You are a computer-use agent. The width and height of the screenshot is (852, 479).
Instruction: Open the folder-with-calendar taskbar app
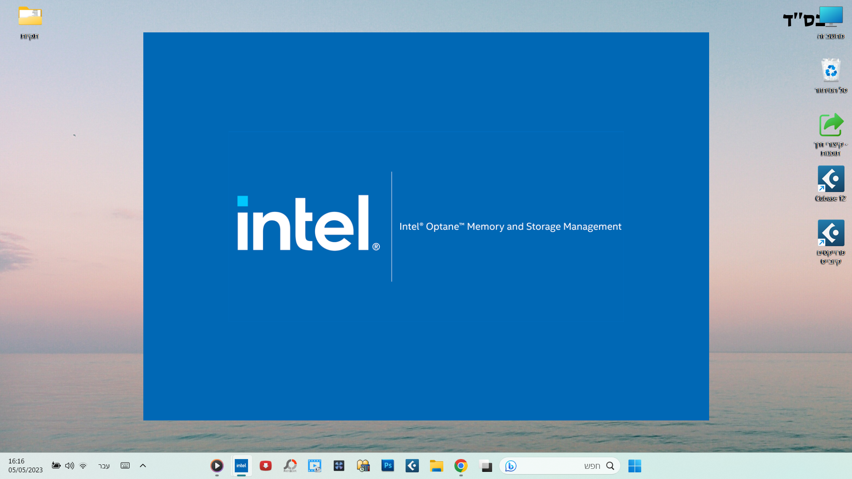[x=363, y=466]
